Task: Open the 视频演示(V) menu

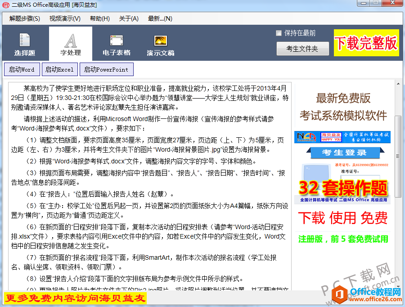Action: coord(65,18)
